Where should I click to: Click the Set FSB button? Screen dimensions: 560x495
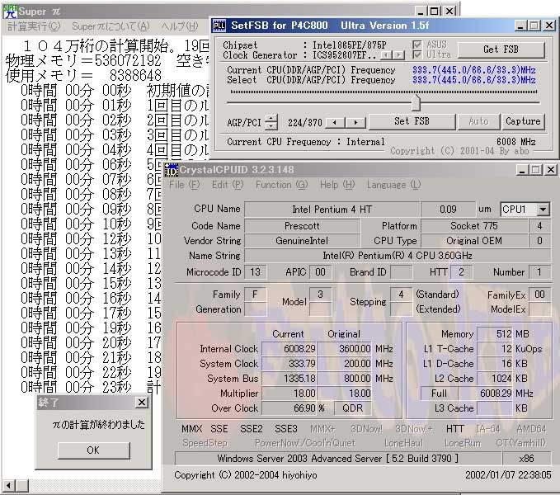[x=412, y=121]
